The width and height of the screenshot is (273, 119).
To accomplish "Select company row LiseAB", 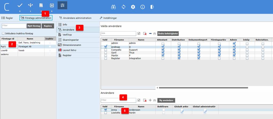I will tap(28, 50).
